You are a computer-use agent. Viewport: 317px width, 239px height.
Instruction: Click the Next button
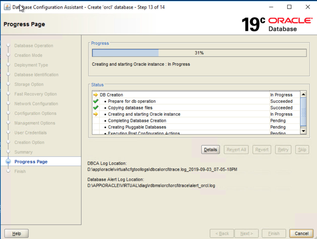[246, 233]
